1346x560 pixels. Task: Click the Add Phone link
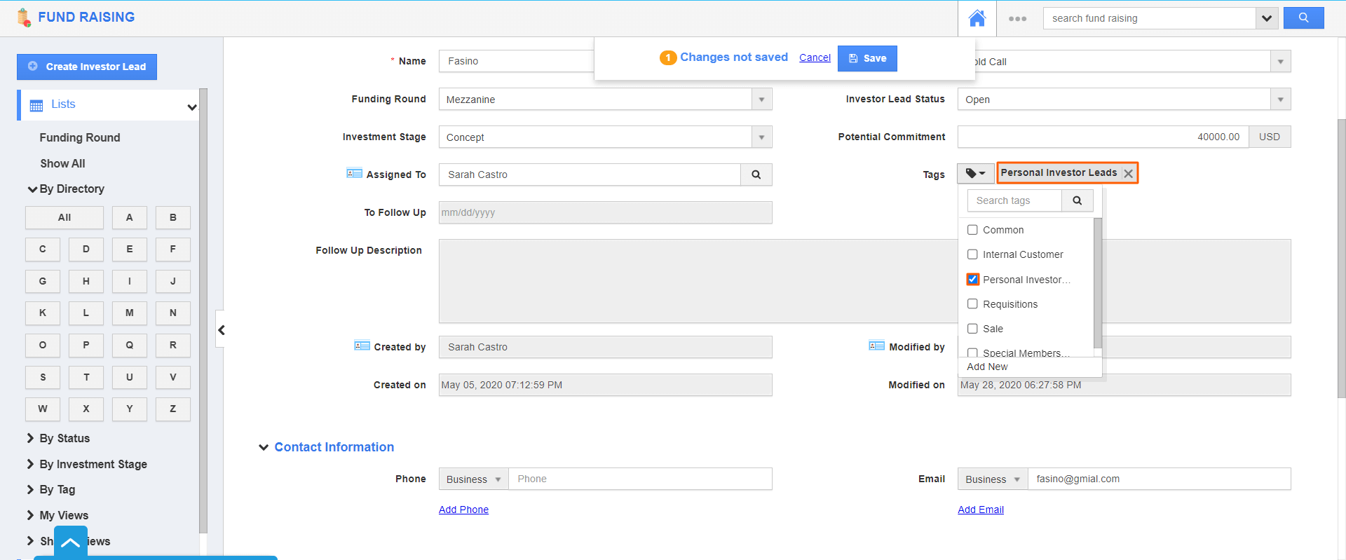pos(463,510)
